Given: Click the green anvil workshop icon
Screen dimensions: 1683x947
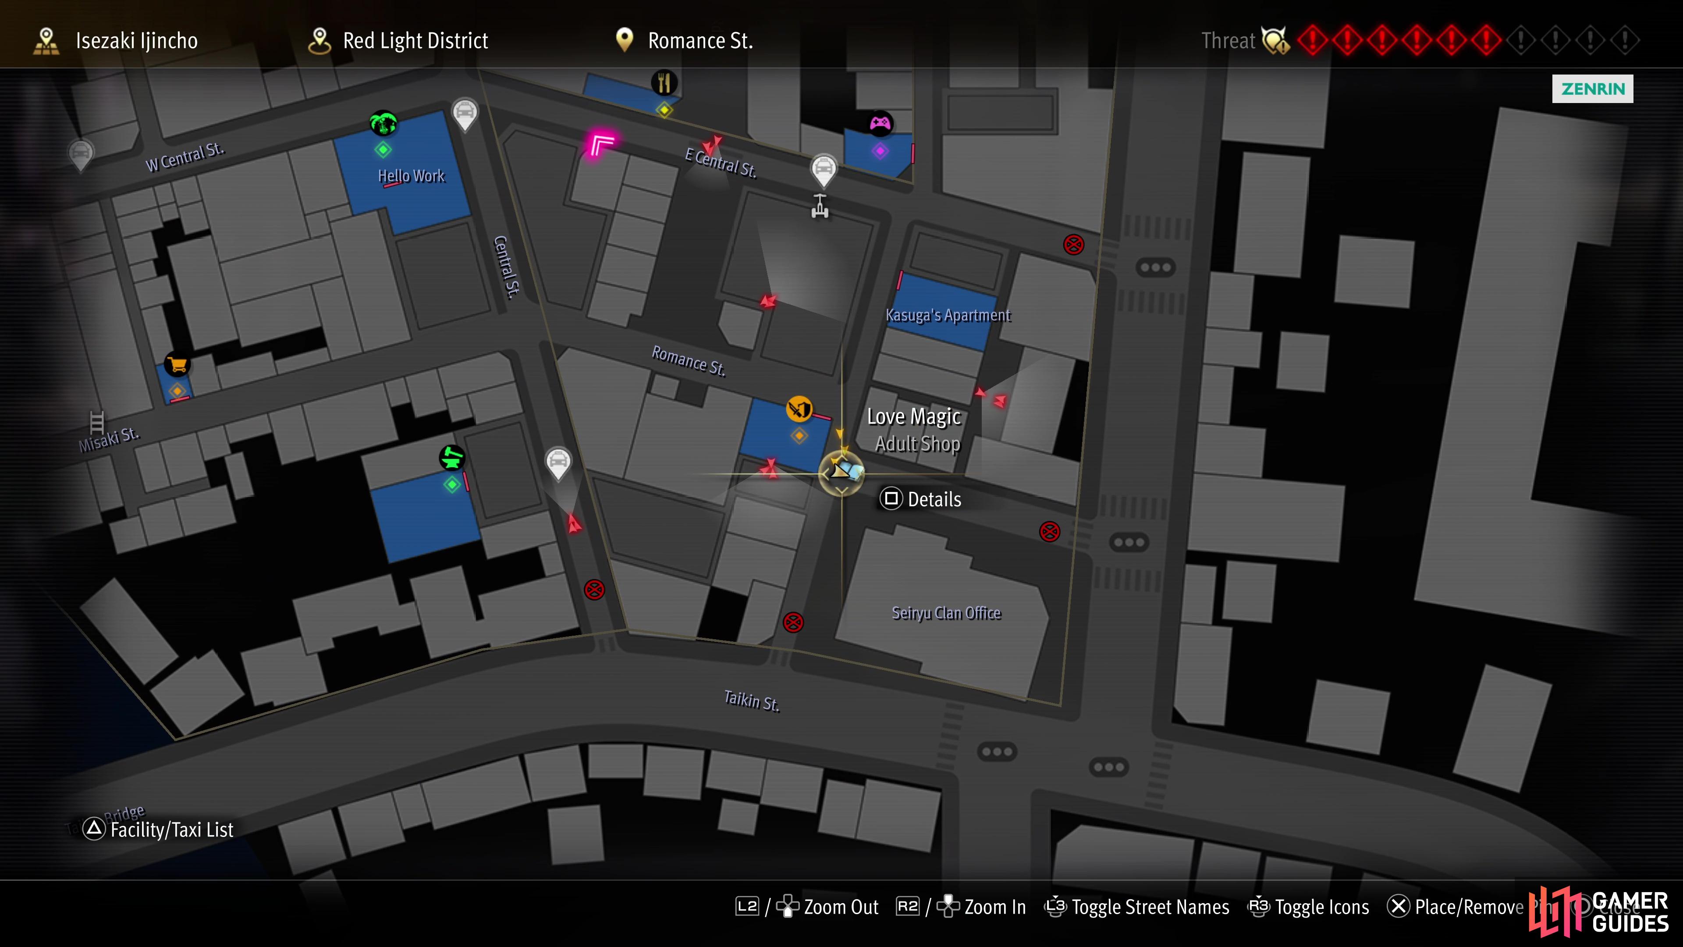Looking at the screenshot, I should (x=451, y=457).
